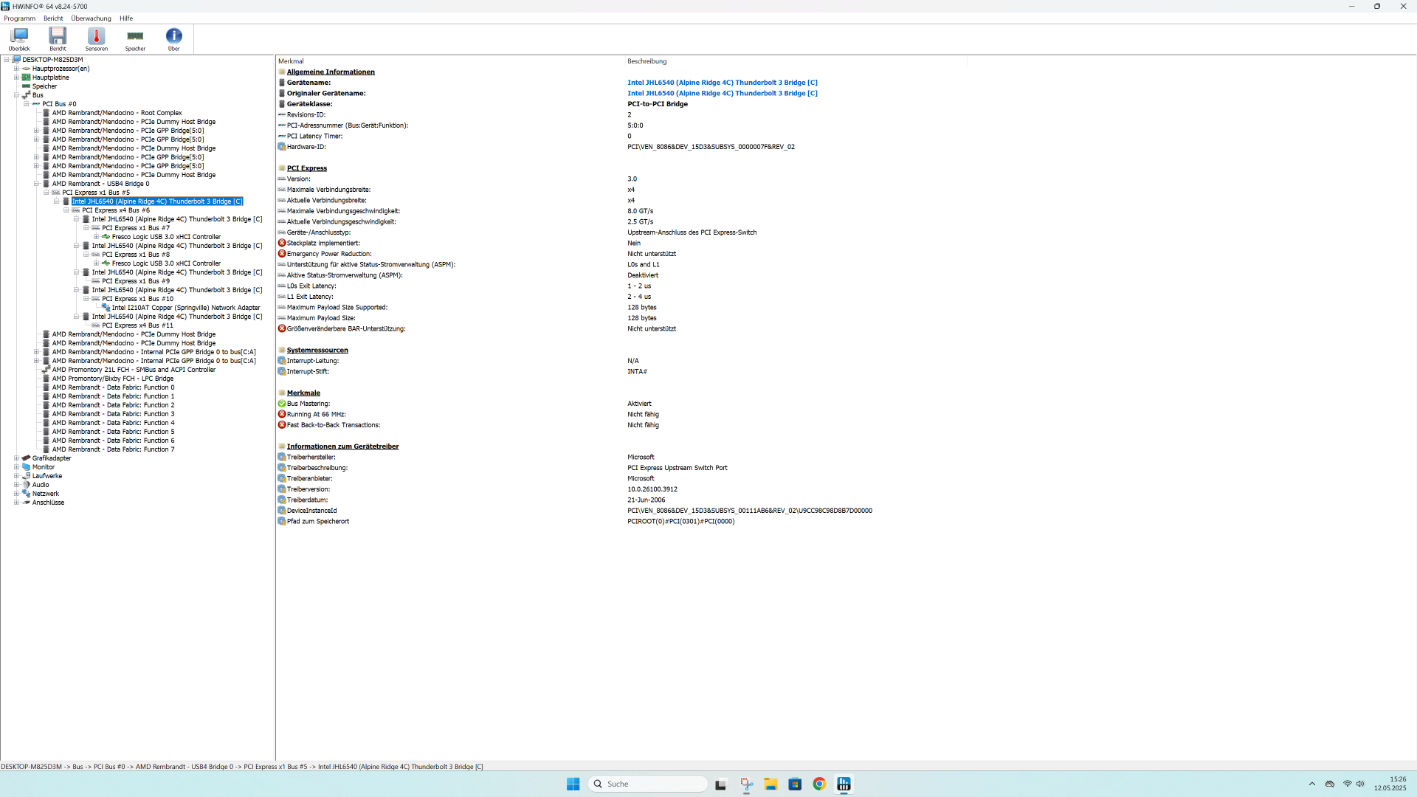Select the Monitor icon in the tree
Image resolution: width=1417 pixels, height=797 pixels.
tap(27, 467)
